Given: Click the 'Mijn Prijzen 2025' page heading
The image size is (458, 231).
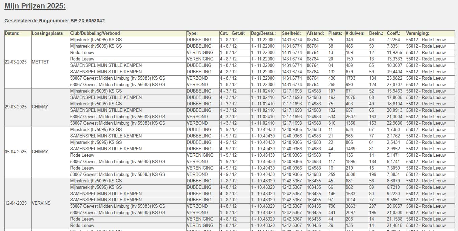Looking at the screenshot, I should (35, 6).
